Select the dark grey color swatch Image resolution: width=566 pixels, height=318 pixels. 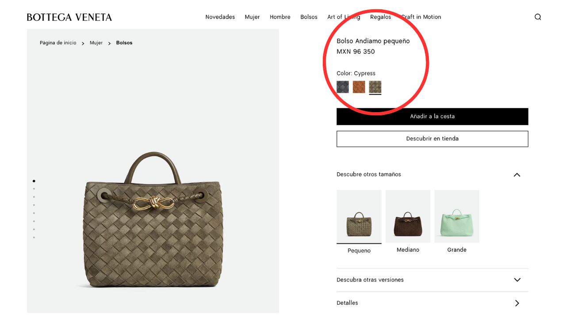(x=342, y=87)
